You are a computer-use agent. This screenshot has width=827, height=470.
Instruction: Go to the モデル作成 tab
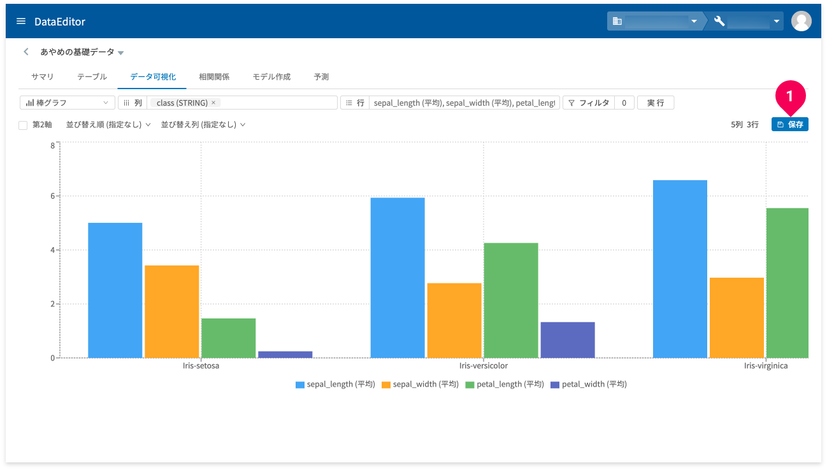click(x=271, y=76)
